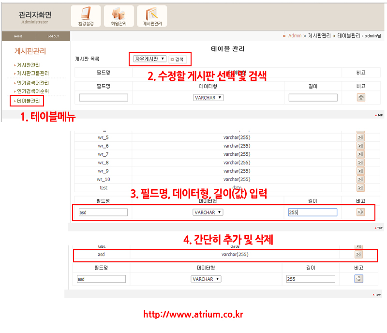Remove the asd varchar(255) field
387x333 pixels.
(359, 255)
